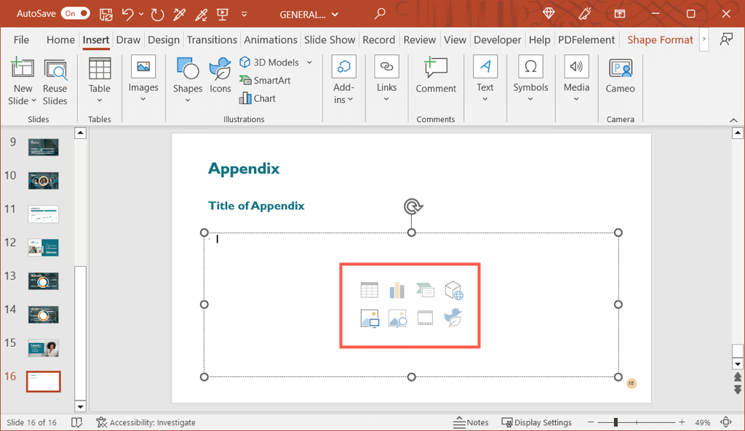Add a Comment

(x=436, y=76)
